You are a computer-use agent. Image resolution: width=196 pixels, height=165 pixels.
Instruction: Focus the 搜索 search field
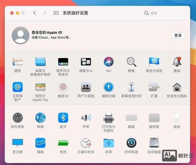pyautogui.click(x=164, y=13)
